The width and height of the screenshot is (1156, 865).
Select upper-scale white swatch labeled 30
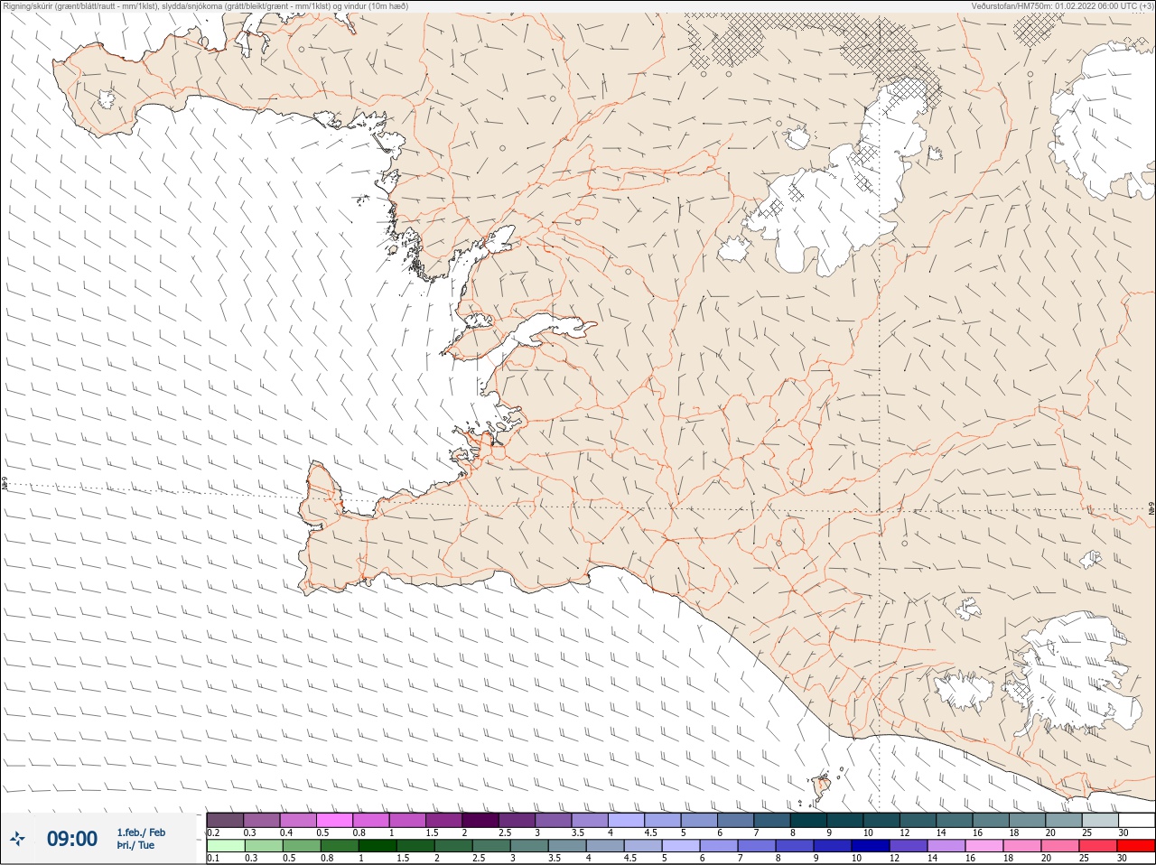tap(1136, 820)
